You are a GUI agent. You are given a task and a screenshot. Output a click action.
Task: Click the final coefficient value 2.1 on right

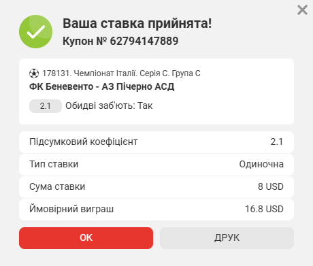(x=277, y=142)
